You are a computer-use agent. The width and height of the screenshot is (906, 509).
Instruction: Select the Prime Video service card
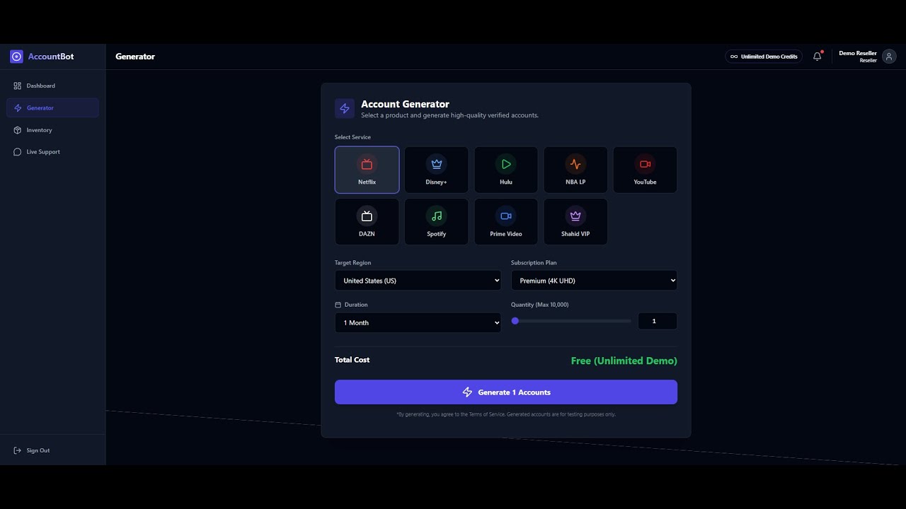[506, 221]
